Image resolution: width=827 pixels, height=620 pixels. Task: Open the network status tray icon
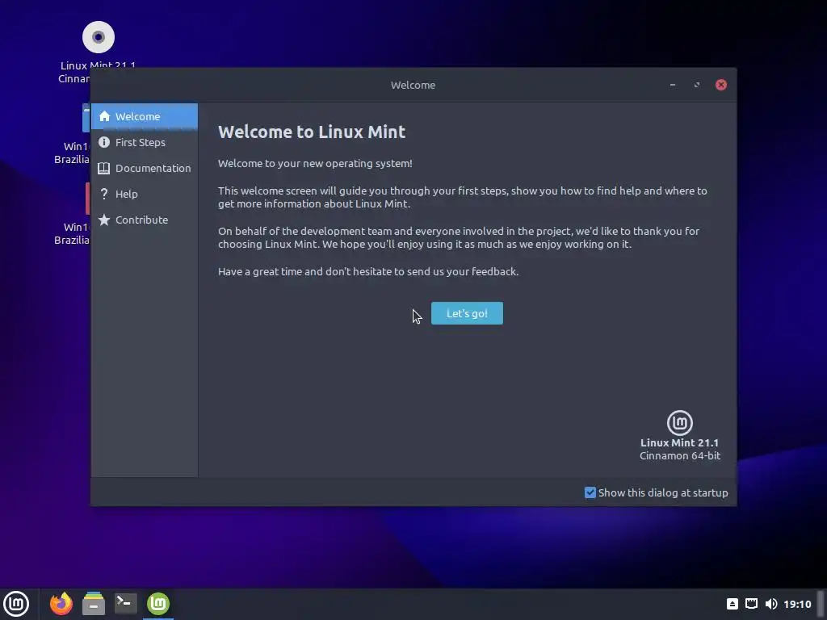(752, 604)
